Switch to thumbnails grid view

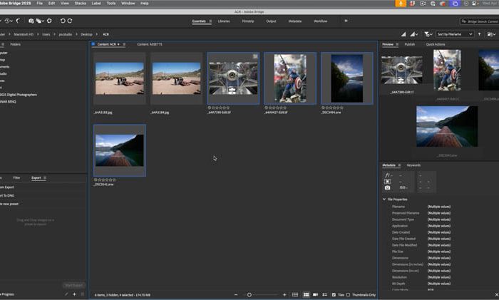click(306, 295)
